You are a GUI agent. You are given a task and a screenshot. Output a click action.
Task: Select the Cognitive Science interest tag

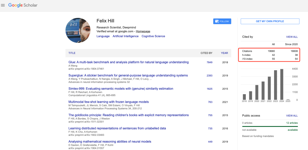coord(153,36)
